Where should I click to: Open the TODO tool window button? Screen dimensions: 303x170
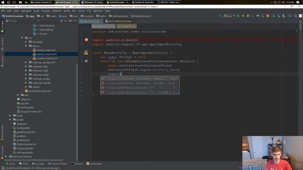pyautogui.click(x=24, y=164)
